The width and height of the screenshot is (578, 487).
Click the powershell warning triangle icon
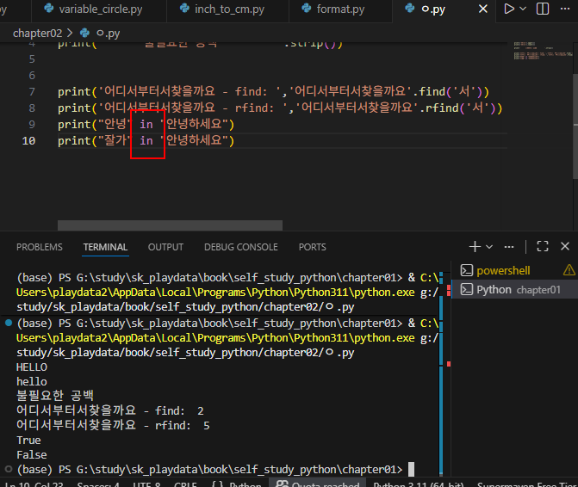569,270
